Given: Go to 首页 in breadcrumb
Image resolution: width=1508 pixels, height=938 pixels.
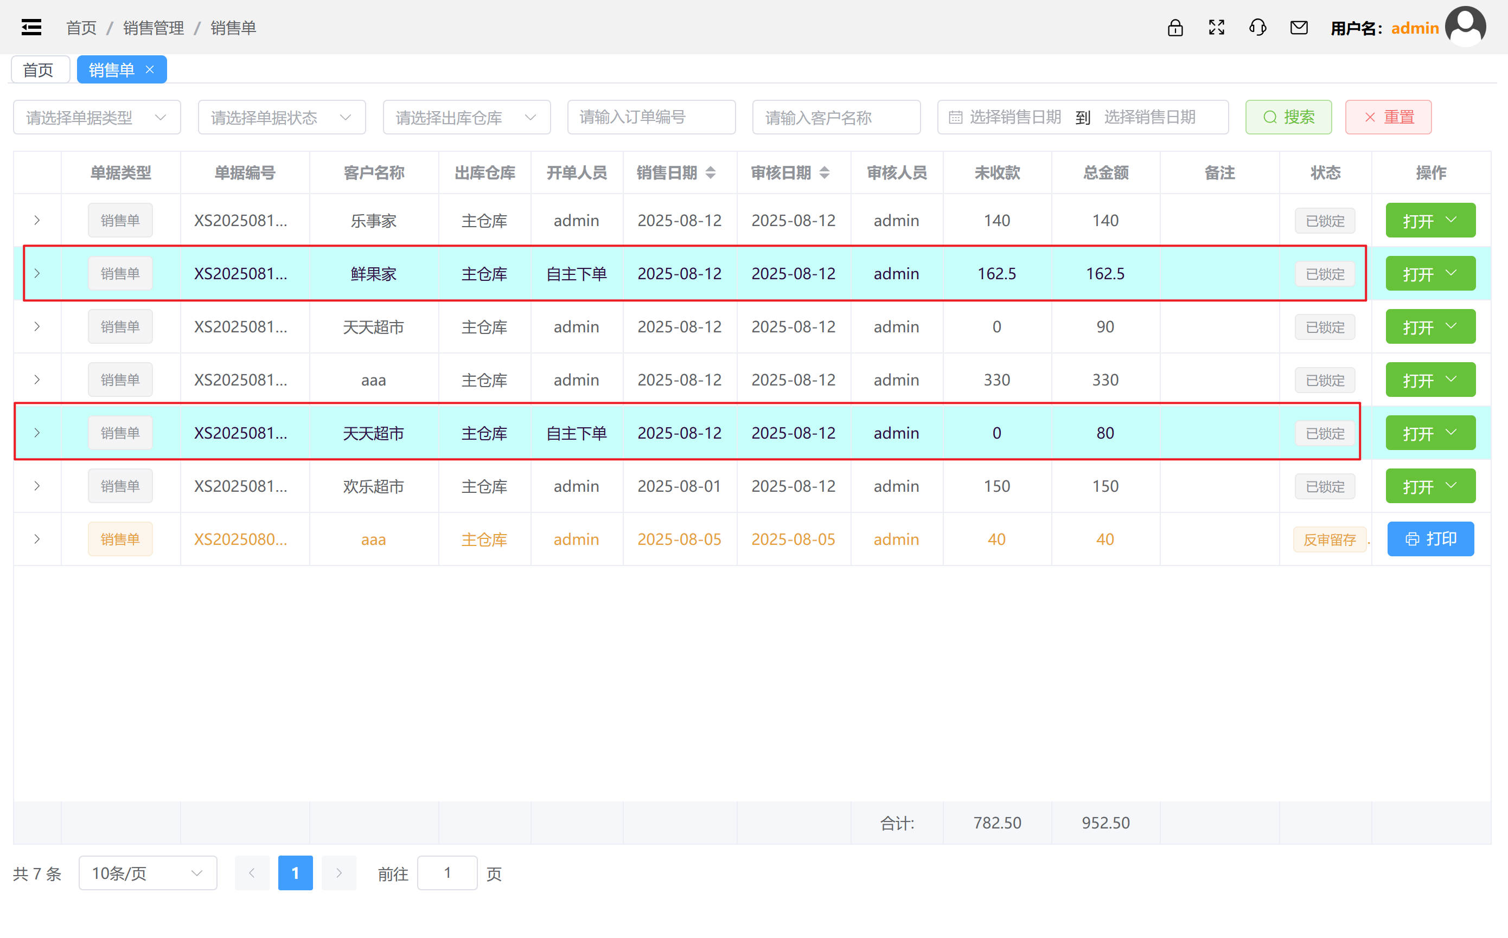Looking at the screenshot, I should click(81, 28).
